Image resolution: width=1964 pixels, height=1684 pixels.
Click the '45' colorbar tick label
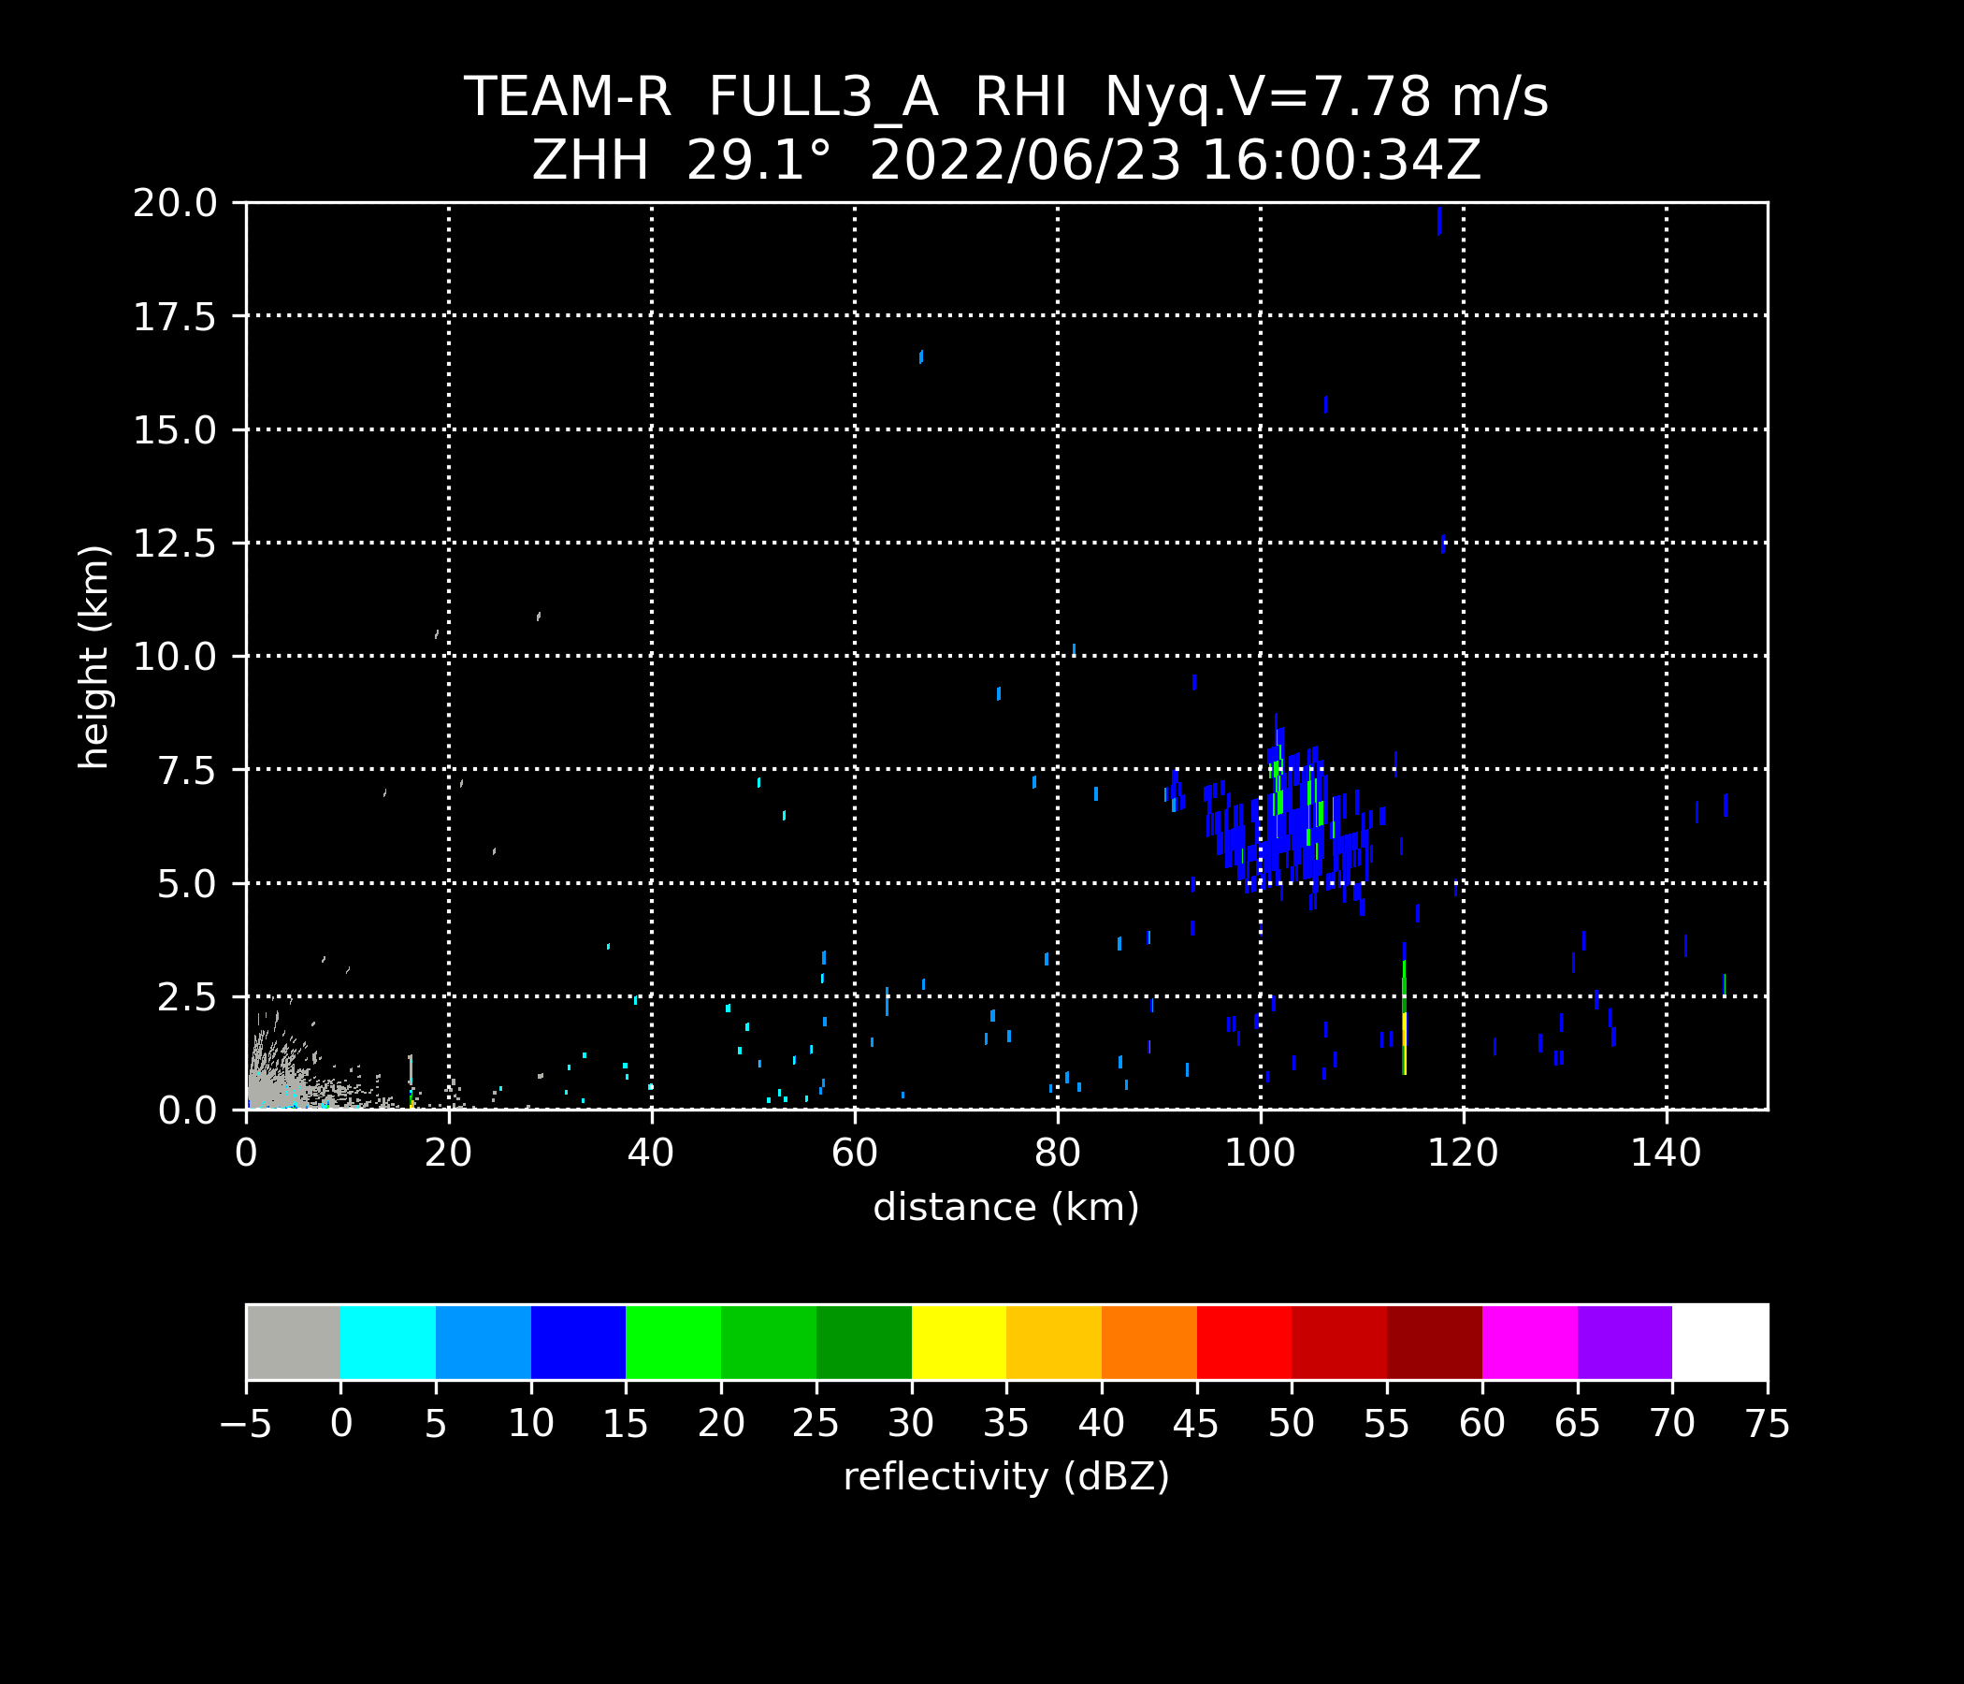point(1196,1423)
